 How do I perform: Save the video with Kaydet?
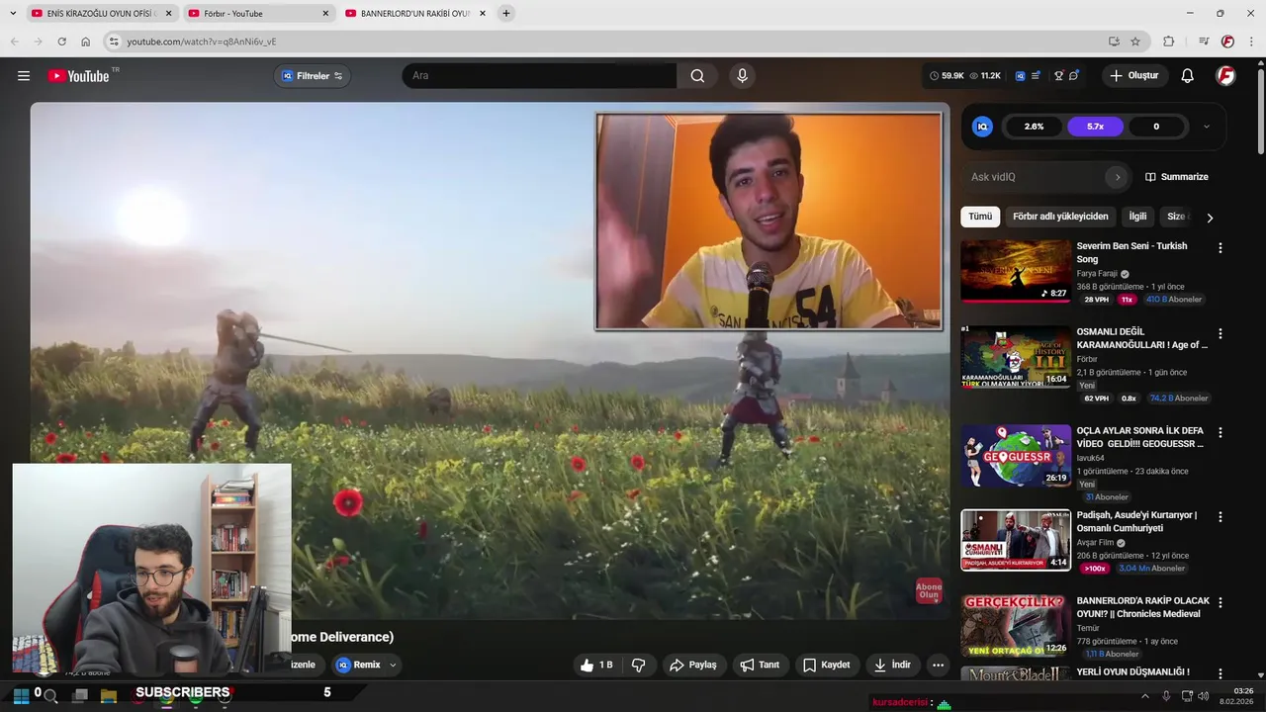coord(826,666)
